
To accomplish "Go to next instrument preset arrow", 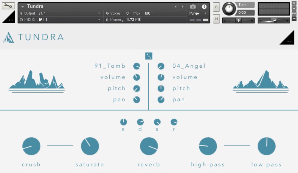I will [182, 7].
